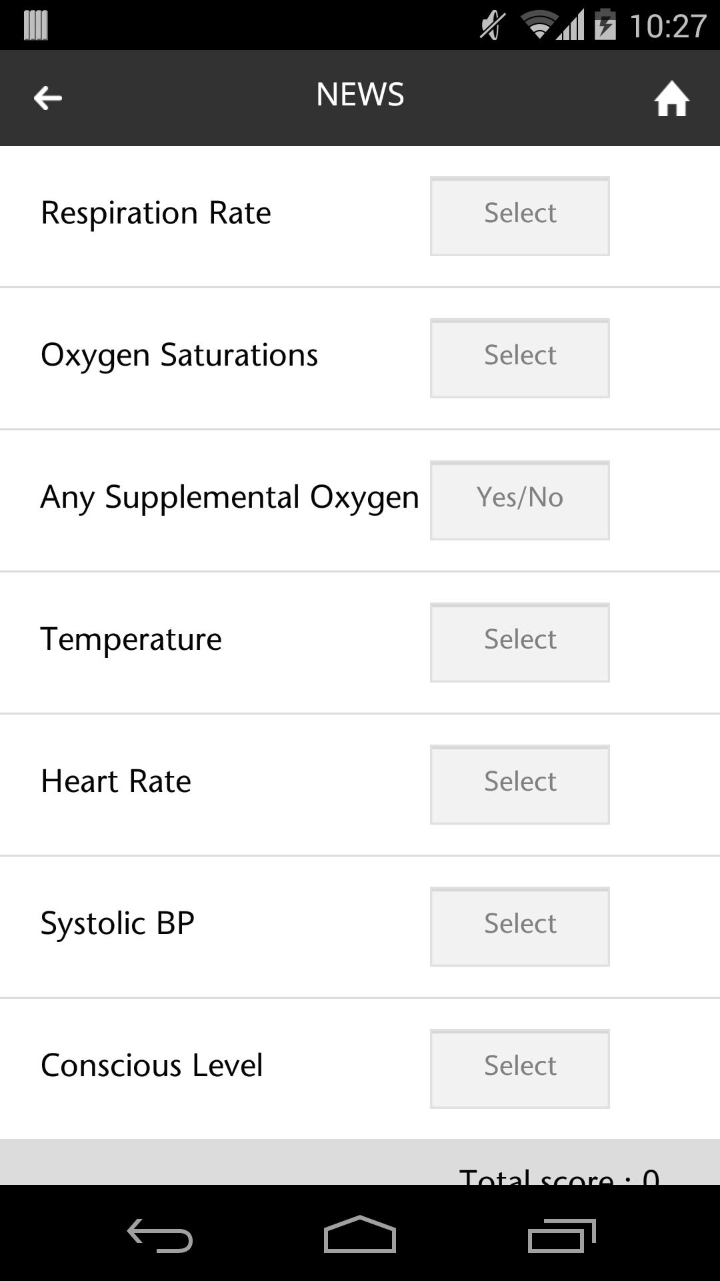
Task: Tap the back arrow in header
Action: pos(48,98)
